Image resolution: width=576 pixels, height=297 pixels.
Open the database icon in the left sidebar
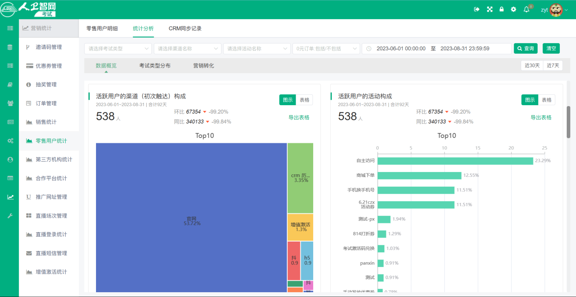[x=10, y=47]
